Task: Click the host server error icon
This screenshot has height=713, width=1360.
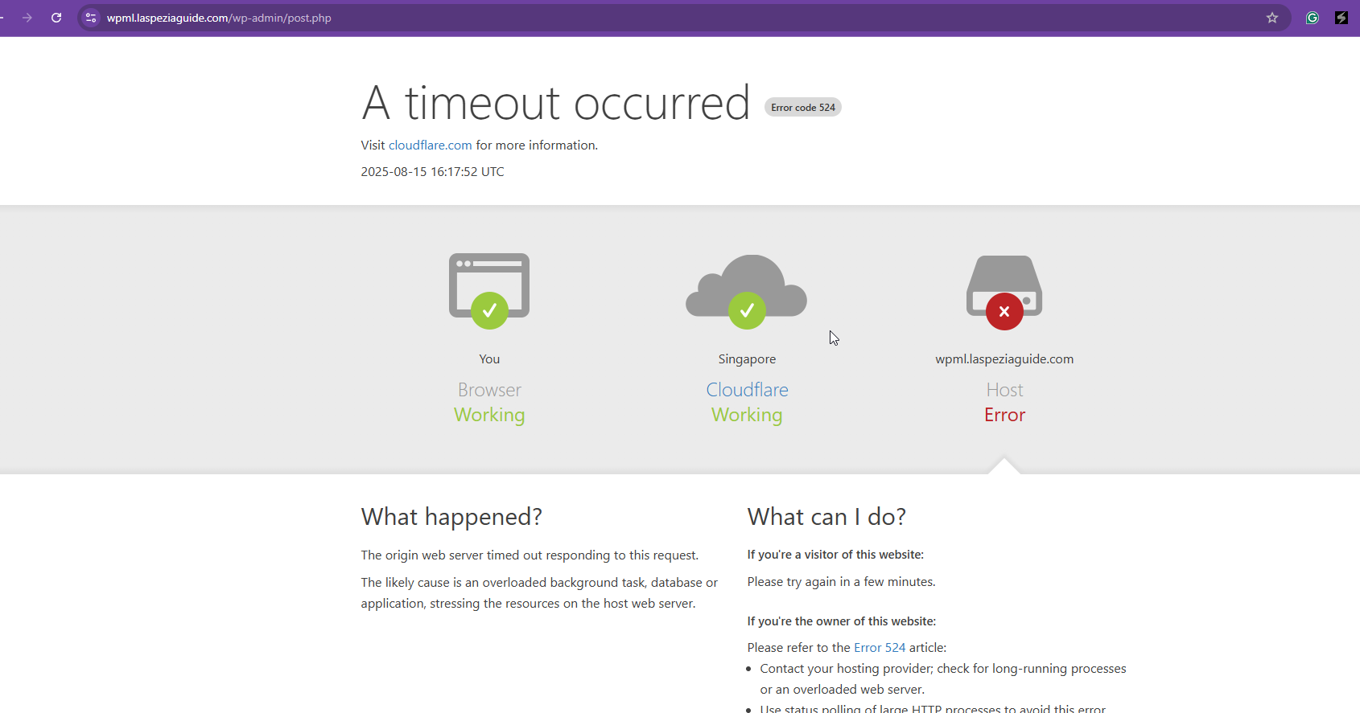Action: click(x=1004, y=293)
